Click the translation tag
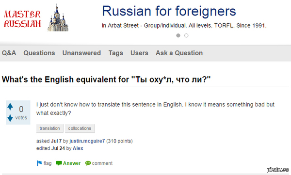Viewport: 291px width, 175px height. coord(50,128)
